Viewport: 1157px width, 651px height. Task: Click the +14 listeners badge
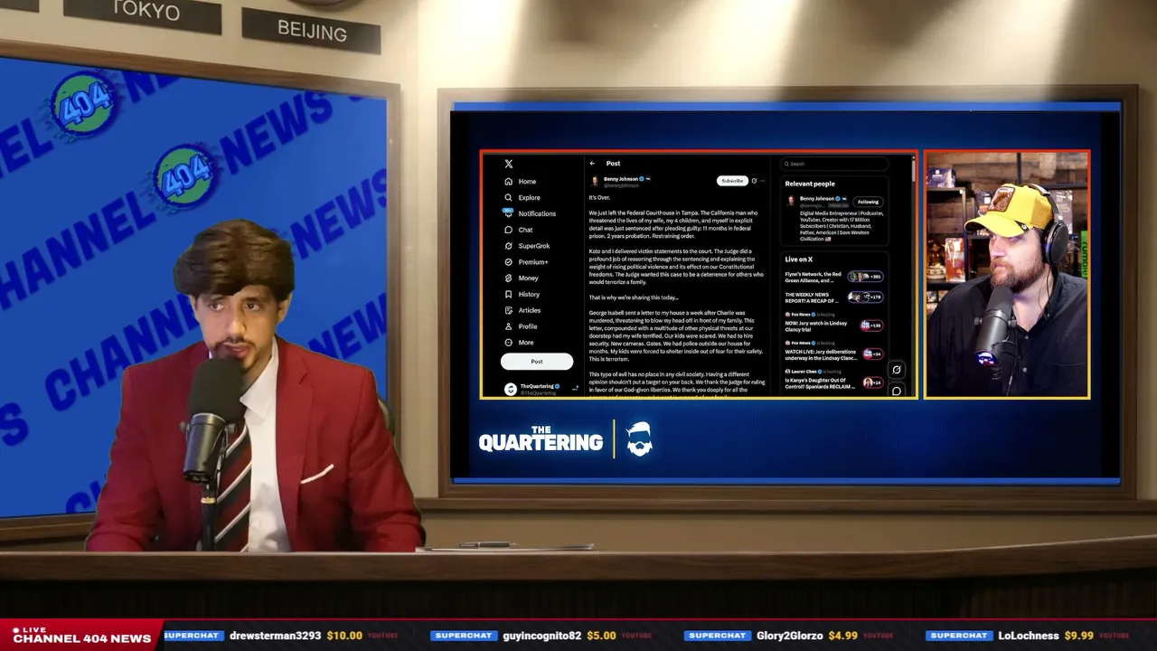pos(873,382)
